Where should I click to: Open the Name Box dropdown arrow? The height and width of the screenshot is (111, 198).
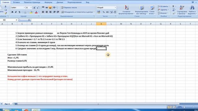tap(16, 20)
